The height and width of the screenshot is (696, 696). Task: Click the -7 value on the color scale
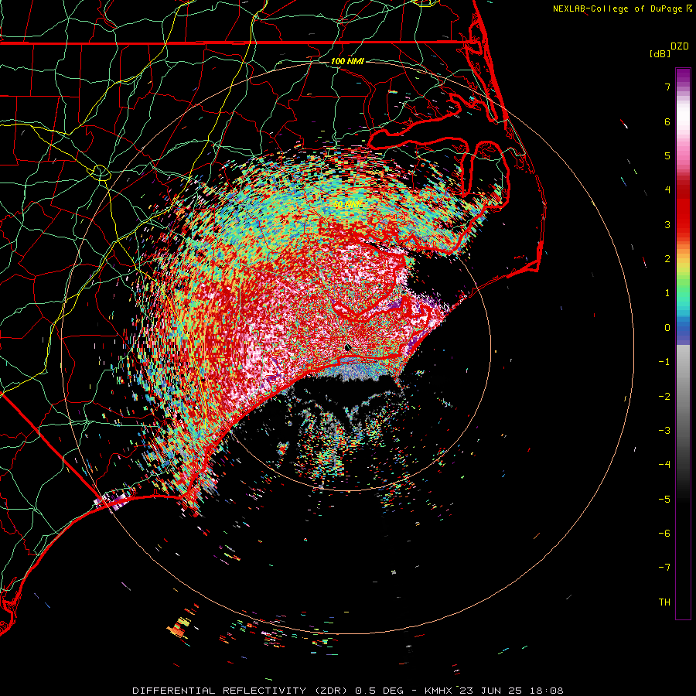pyautogui.click(x=664, y=568)
